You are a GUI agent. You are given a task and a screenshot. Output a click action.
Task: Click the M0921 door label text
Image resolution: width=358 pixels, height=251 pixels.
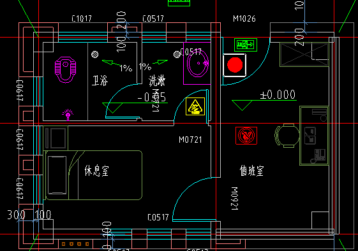coord(234,198)
